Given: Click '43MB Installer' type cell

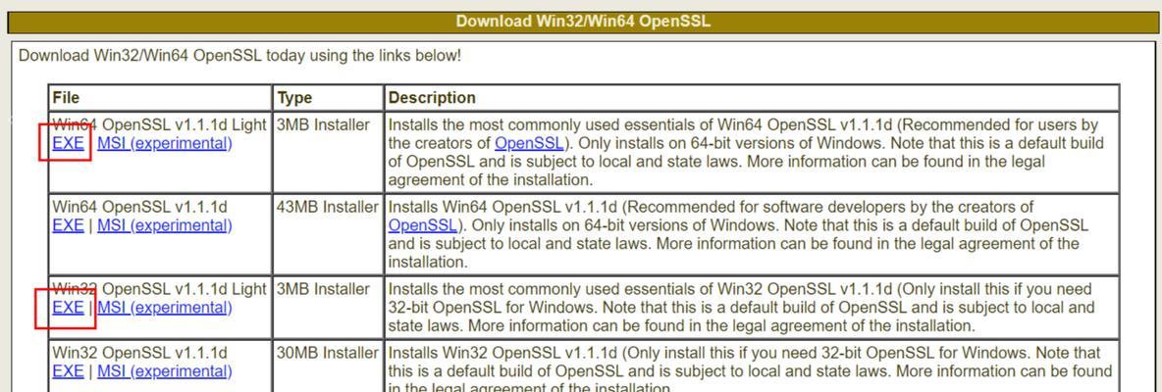Looking at the screenshot, I should click(328, 234).
